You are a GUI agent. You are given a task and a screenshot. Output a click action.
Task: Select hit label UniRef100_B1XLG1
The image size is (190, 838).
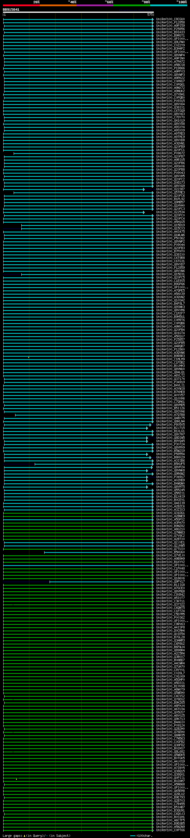pyautogui.click(x=170, y=431)
